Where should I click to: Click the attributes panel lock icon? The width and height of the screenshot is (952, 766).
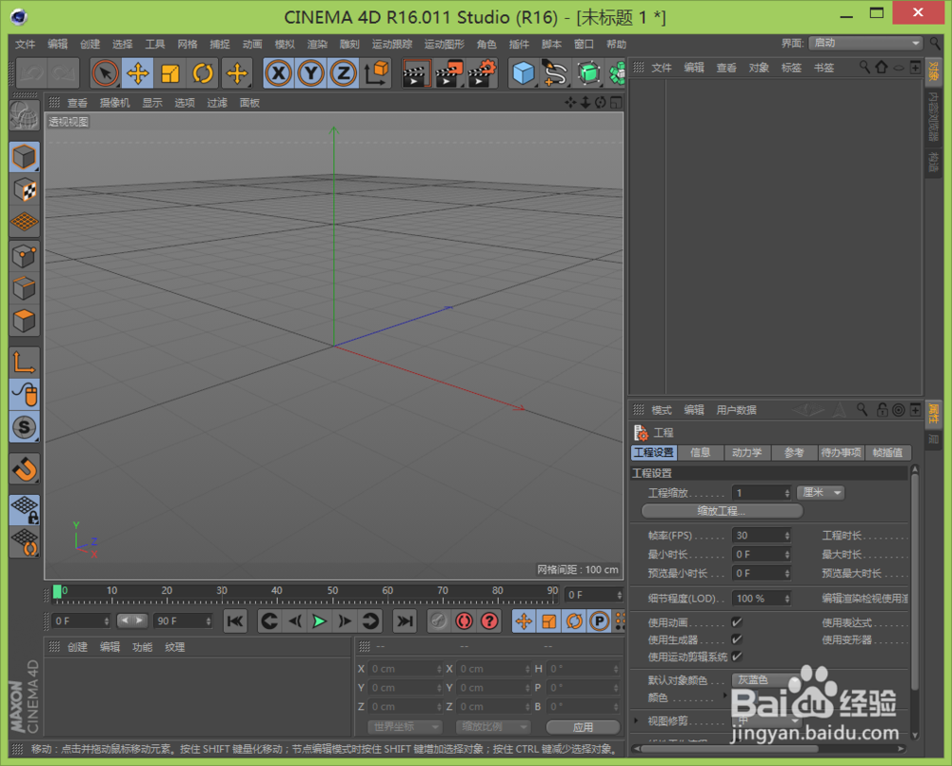[x=883, y=410]
